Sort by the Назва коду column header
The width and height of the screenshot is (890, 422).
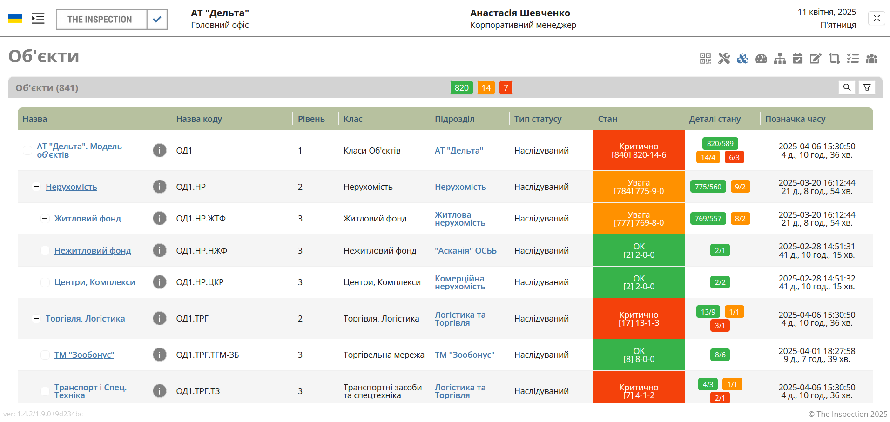point(199,119)
